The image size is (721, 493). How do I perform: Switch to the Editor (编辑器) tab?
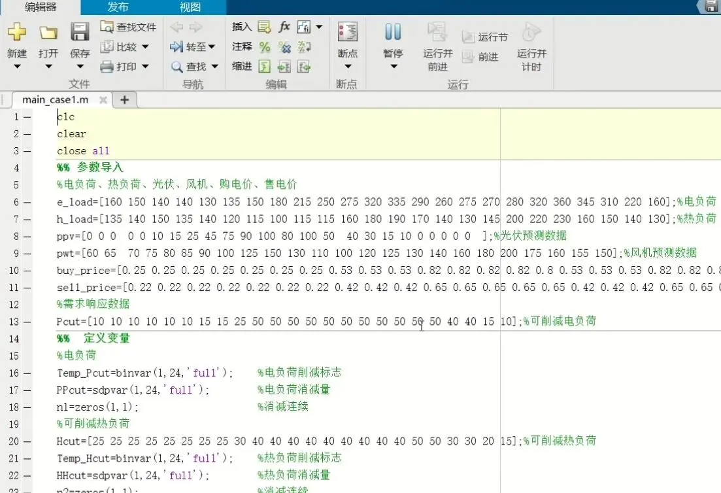click(x=41, y=7)
